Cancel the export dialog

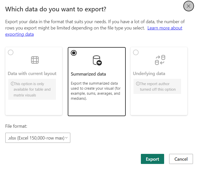pos(181,159)
